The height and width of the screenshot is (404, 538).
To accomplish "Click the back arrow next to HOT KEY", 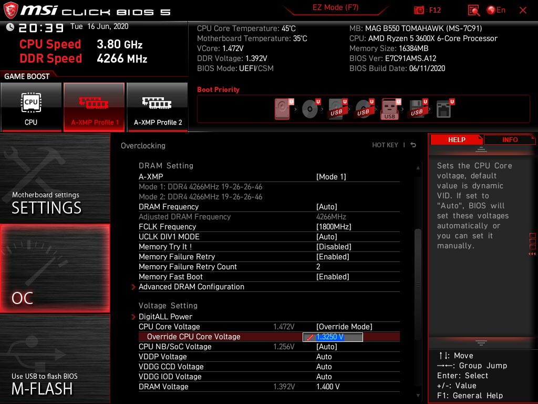I will point(413,145).
